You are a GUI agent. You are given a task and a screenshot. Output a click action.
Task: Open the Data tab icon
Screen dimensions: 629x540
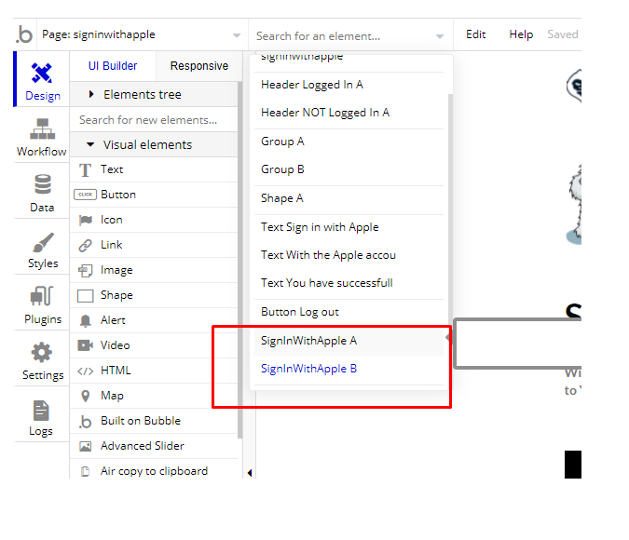point(43,184)
